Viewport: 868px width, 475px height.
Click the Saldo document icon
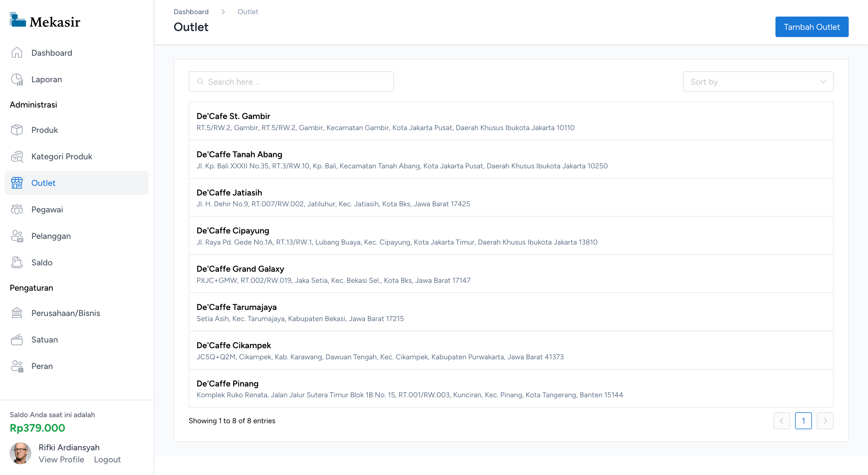tap(17, 262)
